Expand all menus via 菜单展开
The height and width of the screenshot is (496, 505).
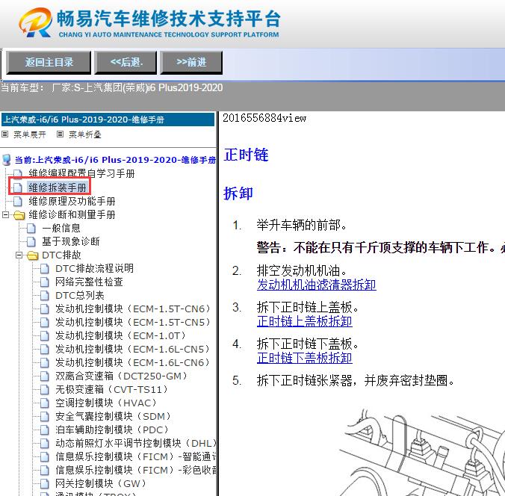pos(30,134)
